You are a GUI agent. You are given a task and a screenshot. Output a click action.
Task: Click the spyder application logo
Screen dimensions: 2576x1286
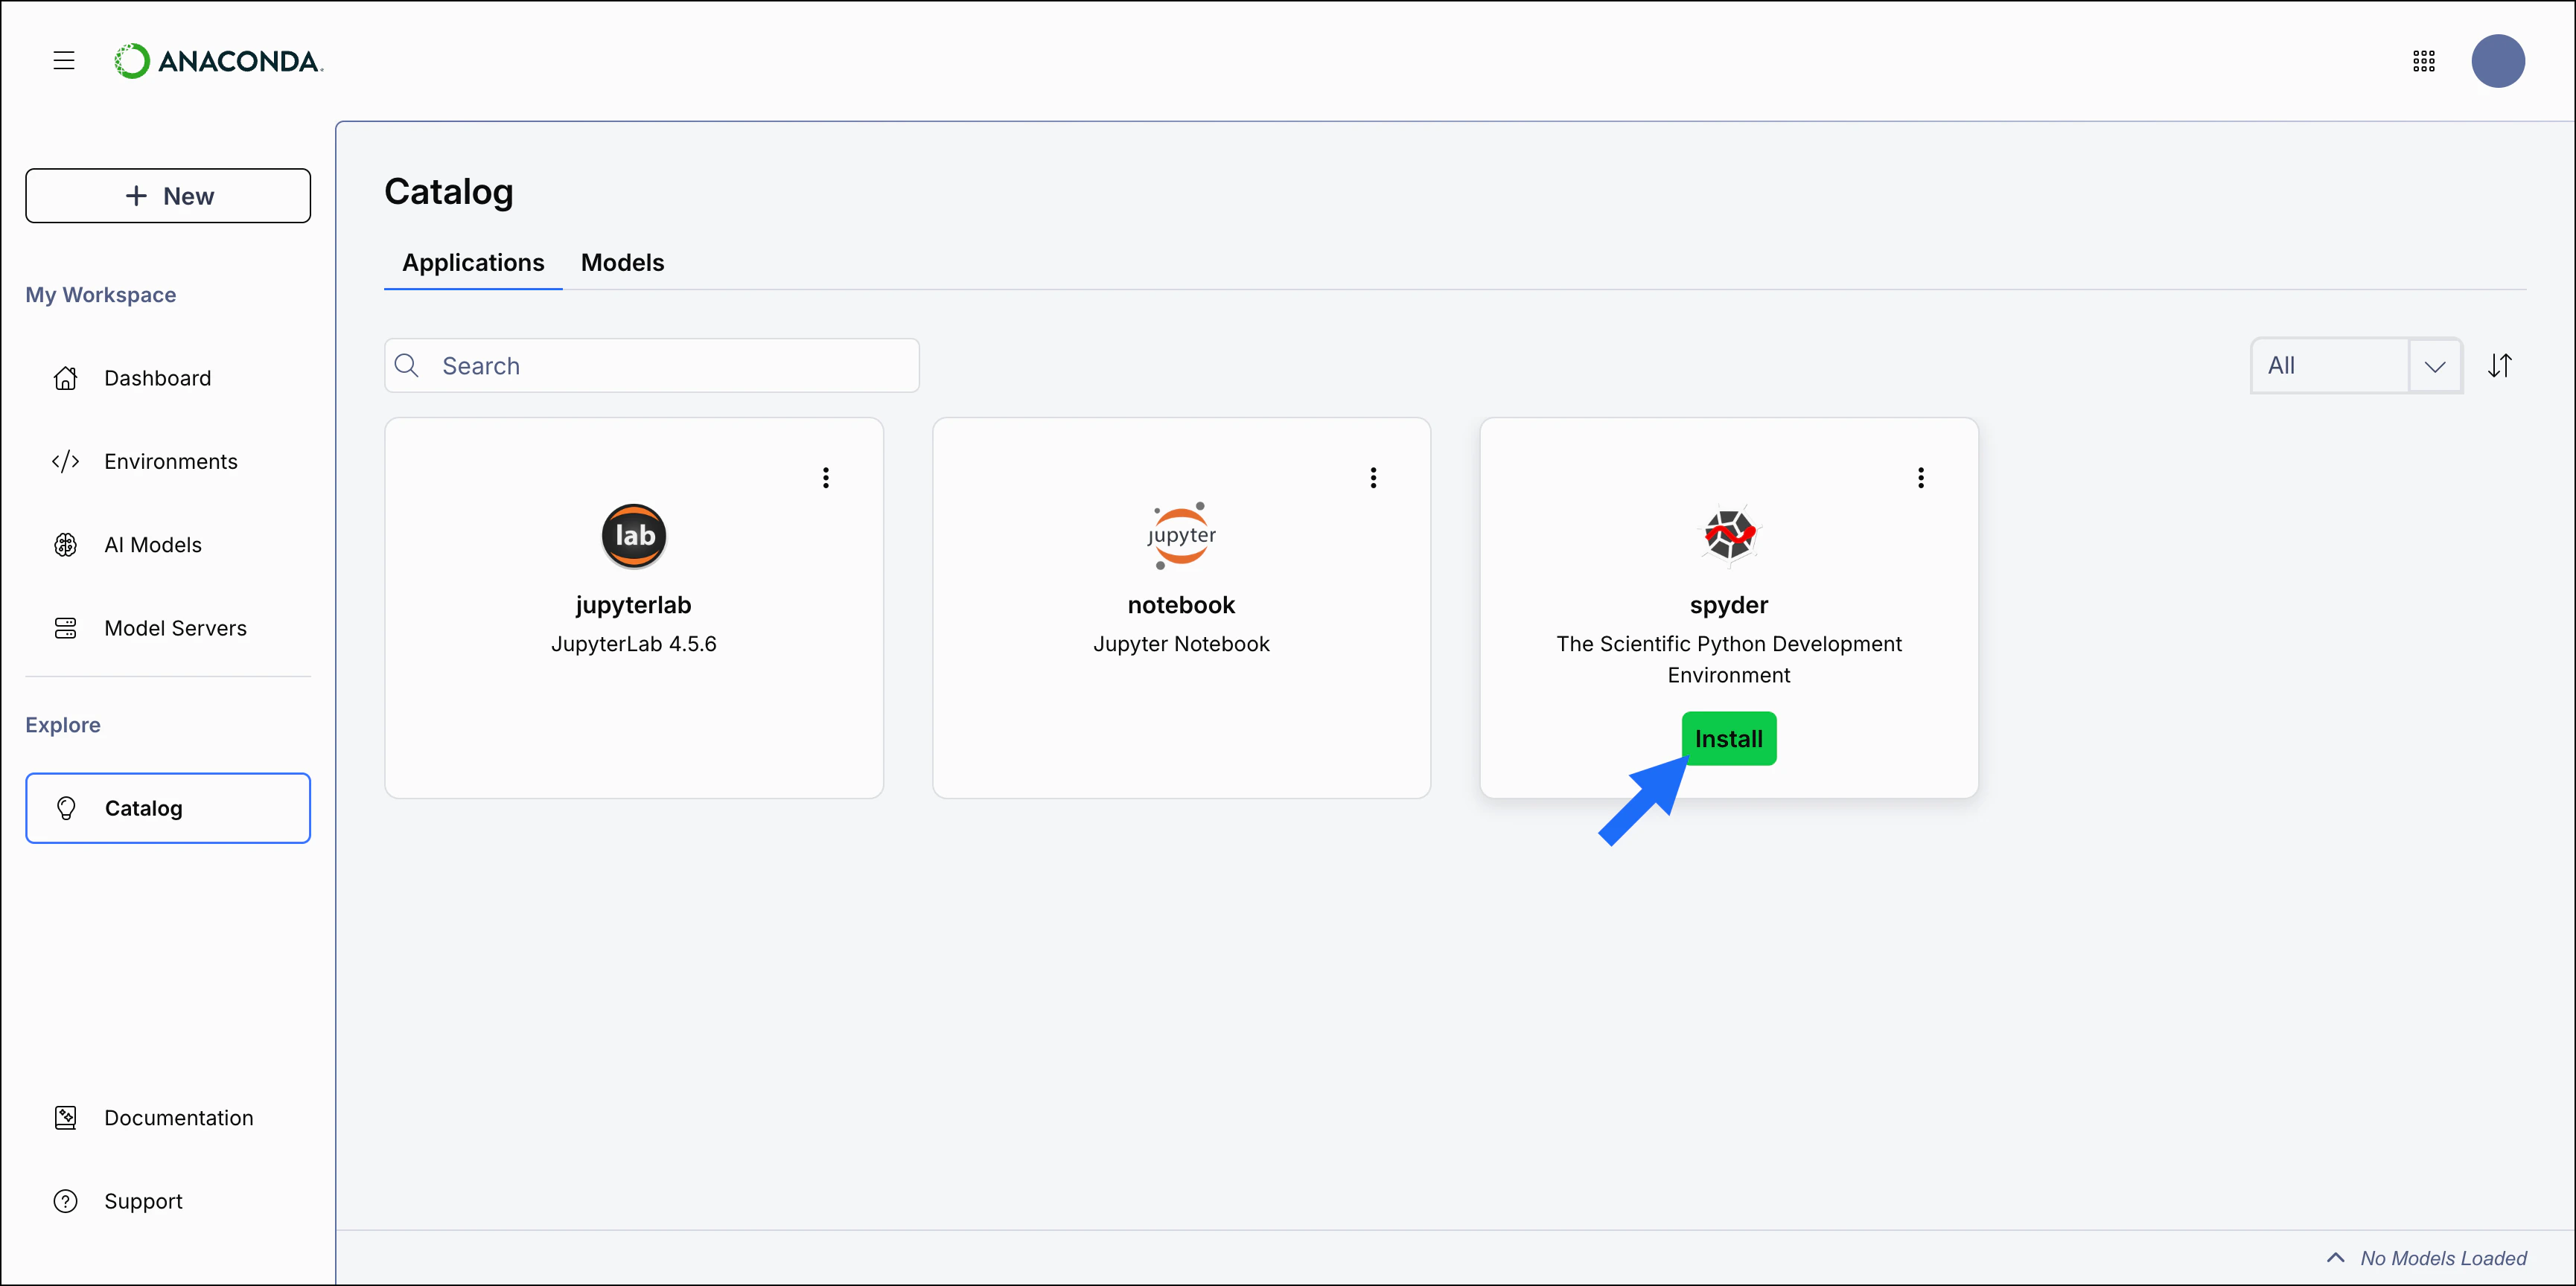click(x=1728, y=536)
